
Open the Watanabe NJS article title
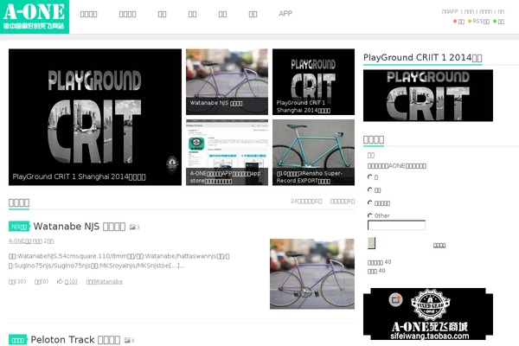pos(80,227)
